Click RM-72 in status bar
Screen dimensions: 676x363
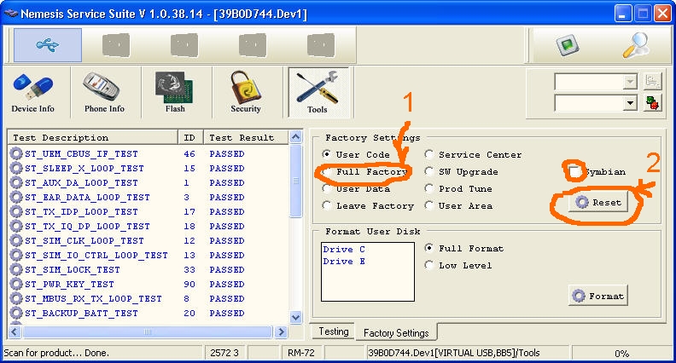pos(301,353)
